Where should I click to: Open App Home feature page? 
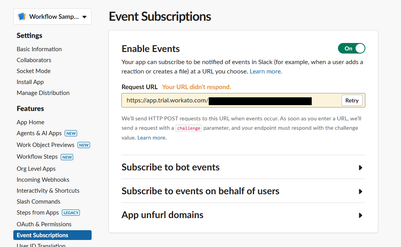(31, 122)
